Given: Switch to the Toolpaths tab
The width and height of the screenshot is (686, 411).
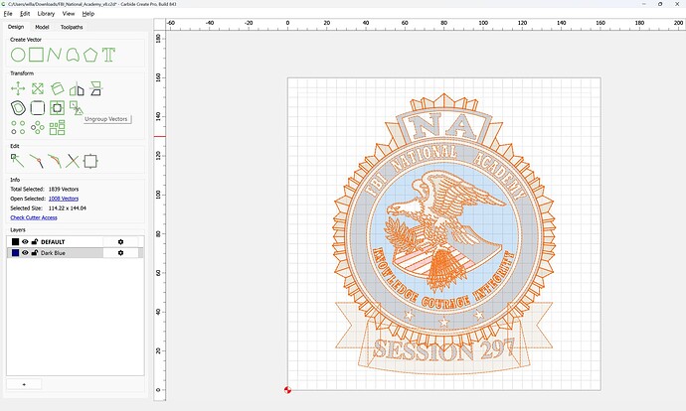Looking at the screenshot, I should 72,27.
